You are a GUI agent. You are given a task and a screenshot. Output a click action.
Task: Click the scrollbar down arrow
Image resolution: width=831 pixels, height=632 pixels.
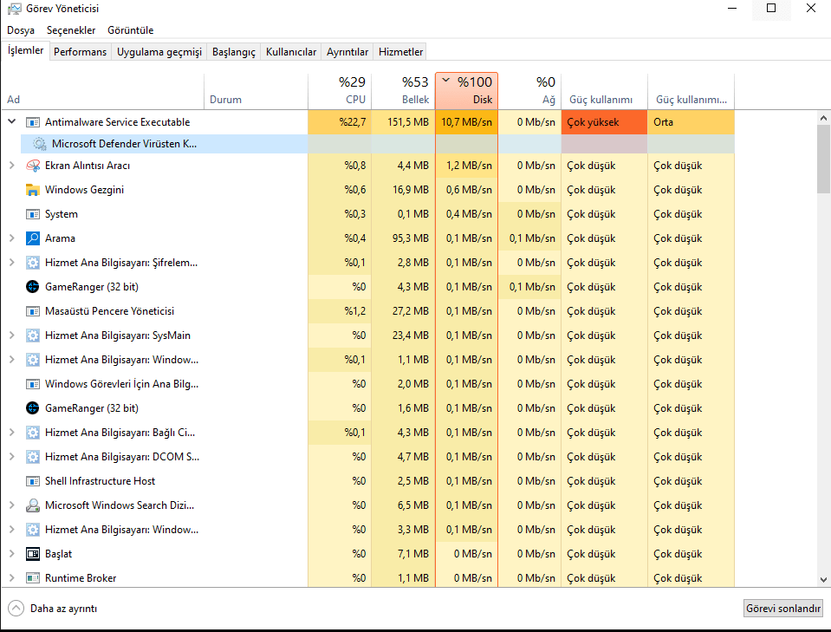[x=823, y=580]
